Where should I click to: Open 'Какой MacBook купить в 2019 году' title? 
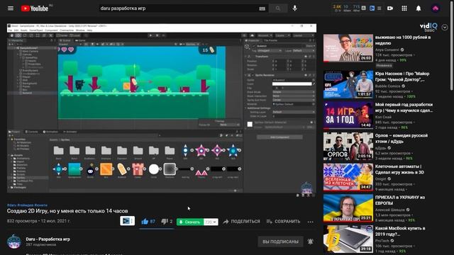(400, 231)
